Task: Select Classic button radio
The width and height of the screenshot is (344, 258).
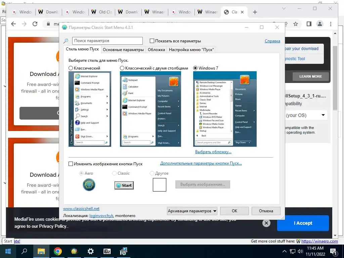Action: tap(114, 173)
